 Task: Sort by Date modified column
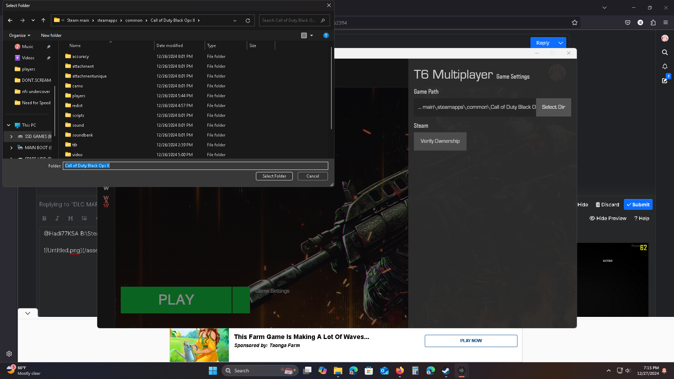coord(170,46)
